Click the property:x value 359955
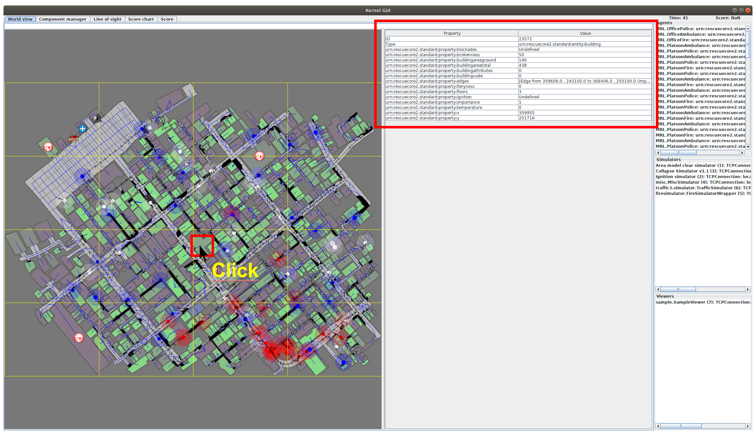 pyautogui.click(x=585, y=113)
